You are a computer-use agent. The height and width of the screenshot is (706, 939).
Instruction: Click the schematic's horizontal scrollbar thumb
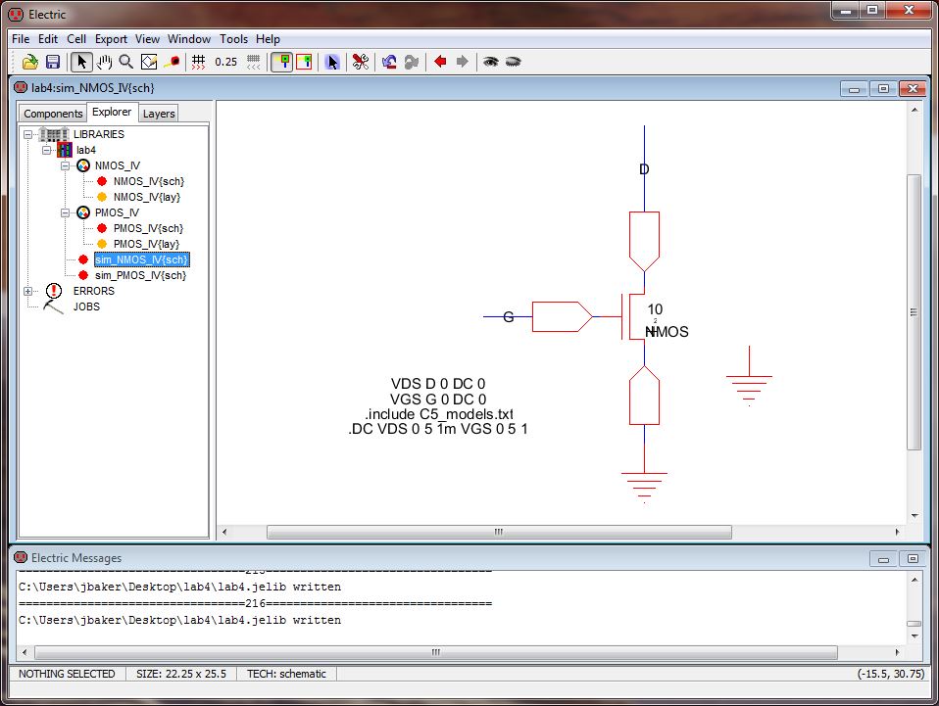499,533
